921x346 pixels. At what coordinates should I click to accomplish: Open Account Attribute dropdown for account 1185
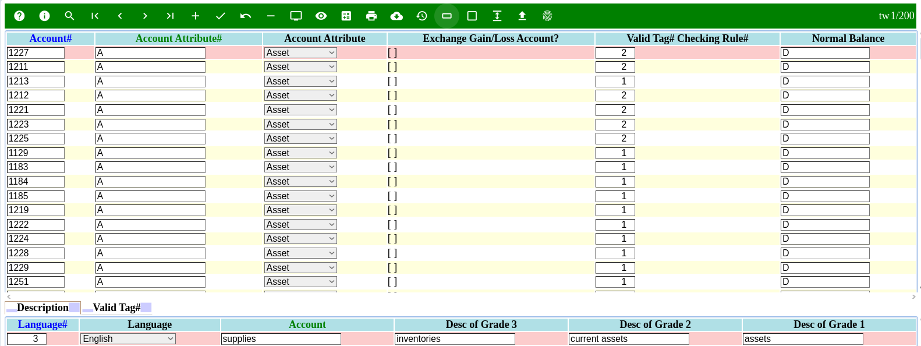(x=300, y=196)
